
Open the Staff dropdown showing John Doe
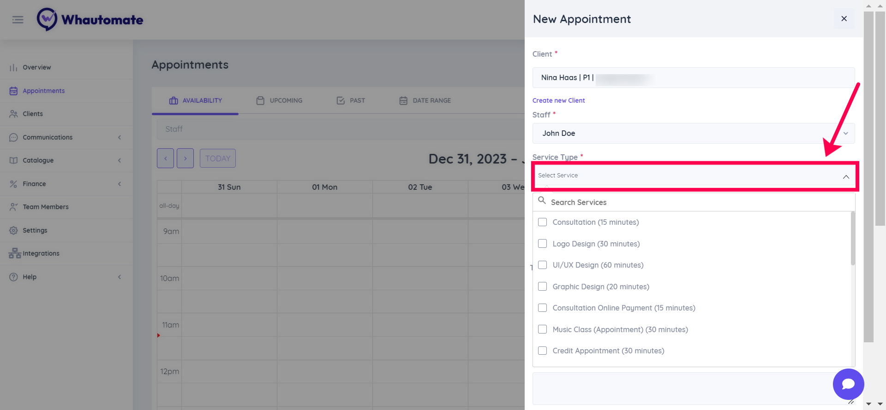click(693, 133)
